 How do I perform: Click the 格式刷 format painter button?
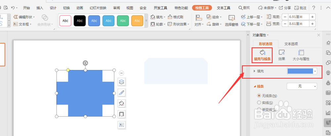(x=176, y=17)
